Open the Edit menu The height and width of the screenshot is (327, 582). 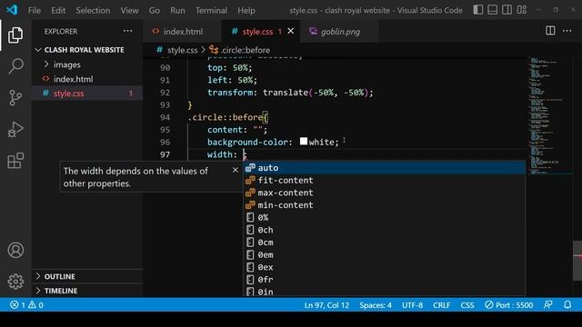click(x=58, y=10)
